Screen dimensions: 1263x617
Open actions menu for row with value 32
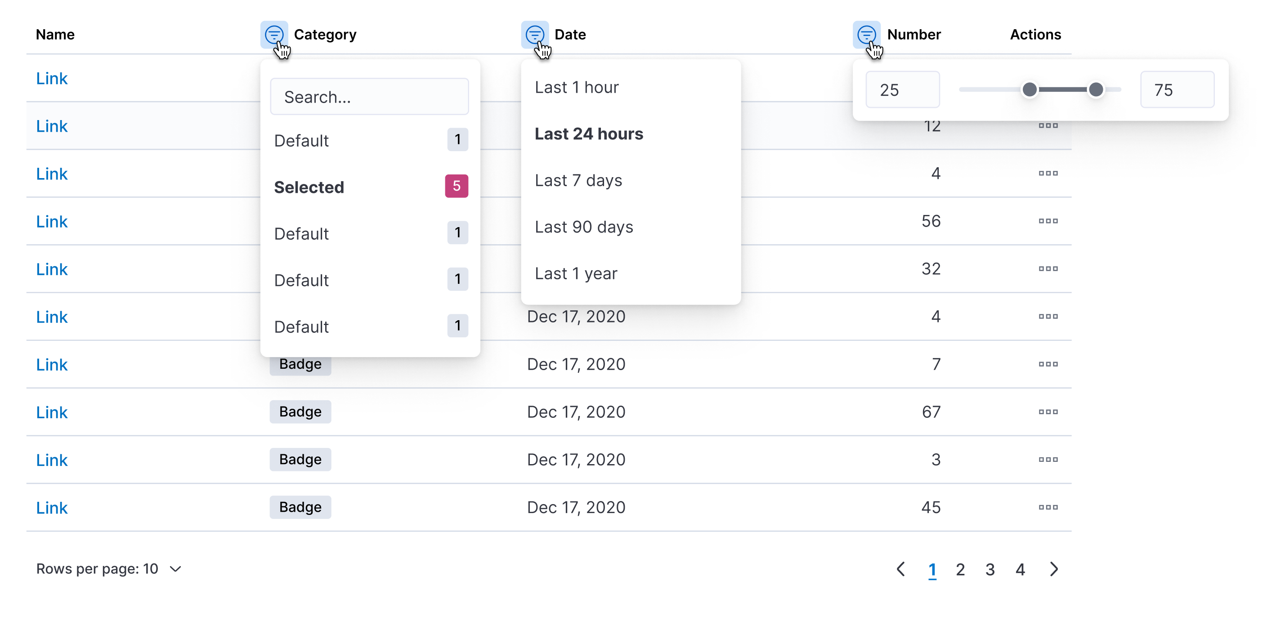point(1048,268)
